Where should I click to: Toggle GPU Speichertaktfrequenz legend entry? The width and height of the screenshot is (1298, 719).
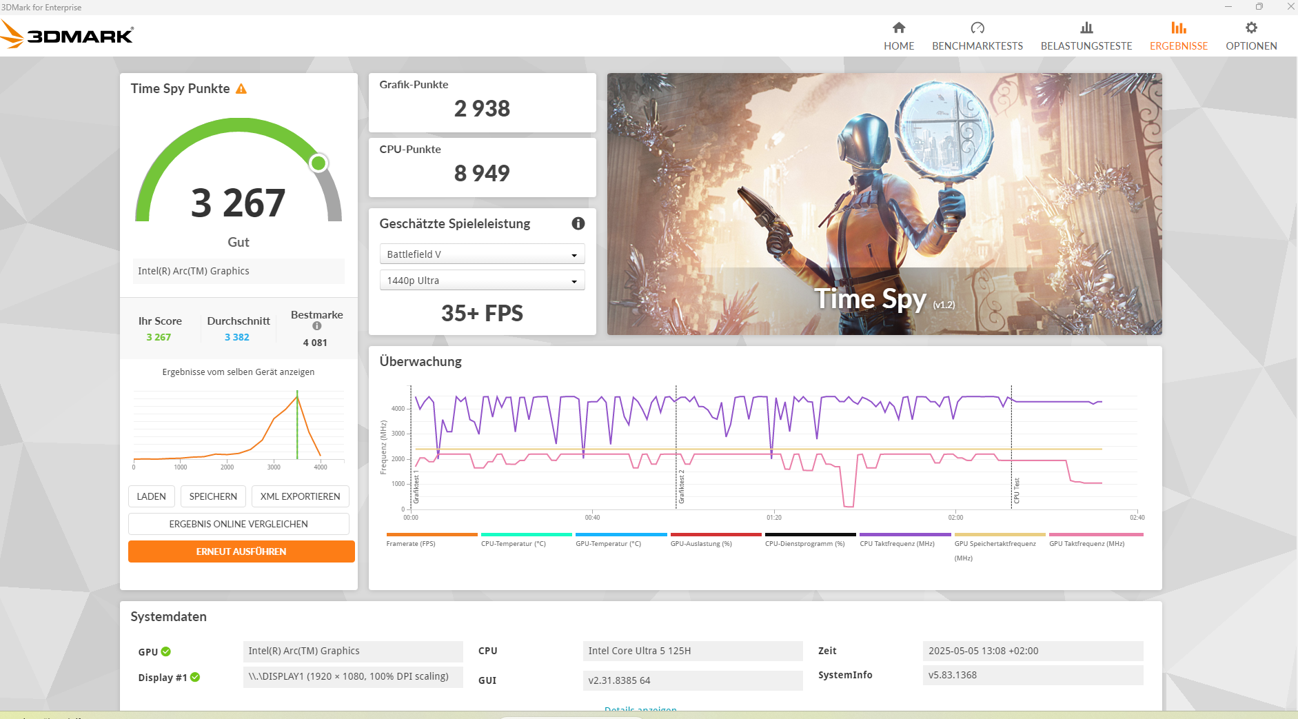[1000, 546]
